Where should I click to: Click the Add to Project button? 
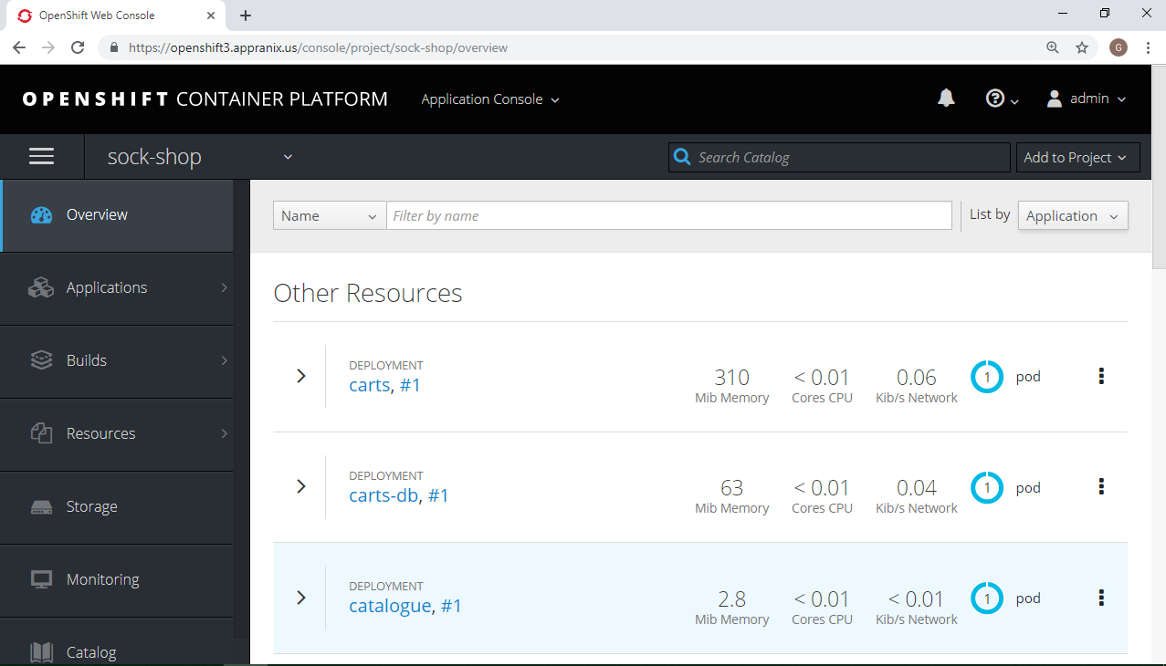tap(1077, 157)
